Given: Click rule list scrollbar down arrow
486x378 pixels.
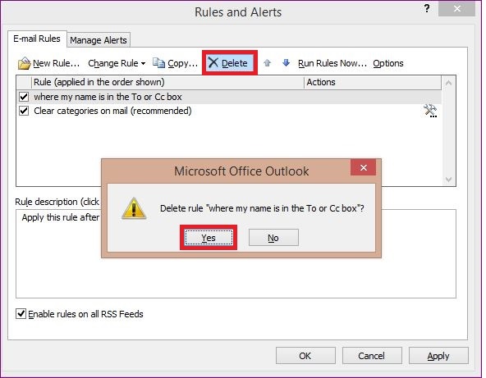Looking at the screenshot, I should pos(448,180).
